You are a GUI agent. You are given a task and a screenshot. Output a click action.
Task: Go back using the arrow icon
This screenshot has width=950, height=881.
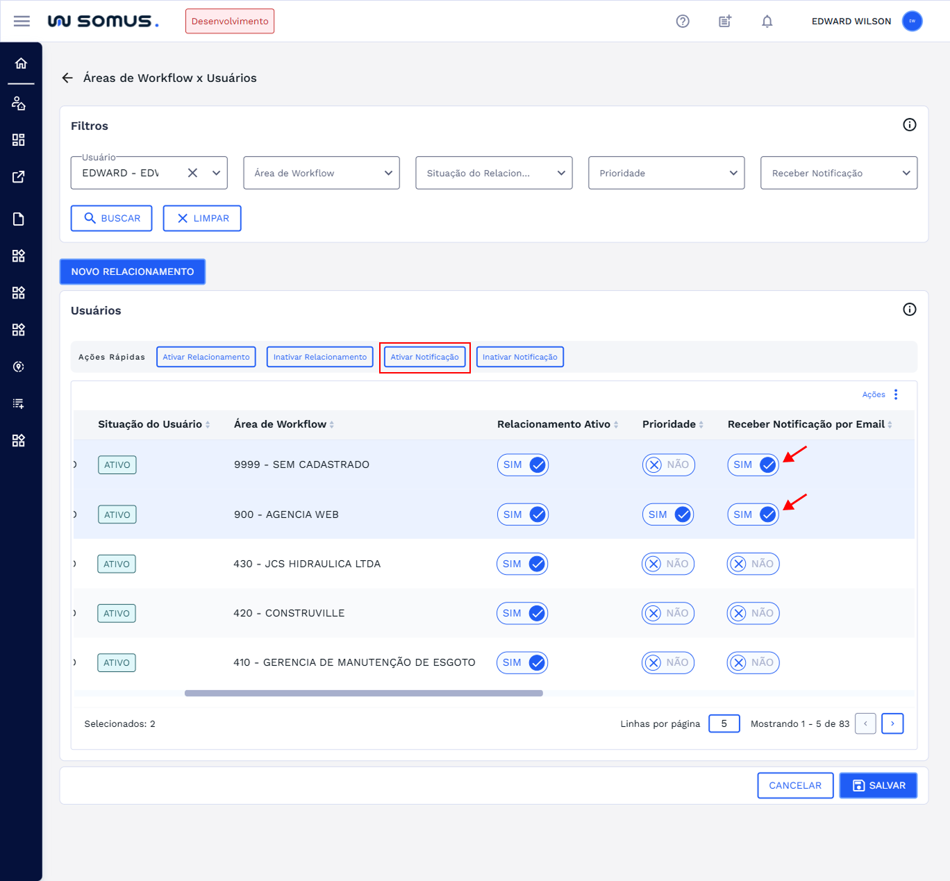tap(67, 78)
